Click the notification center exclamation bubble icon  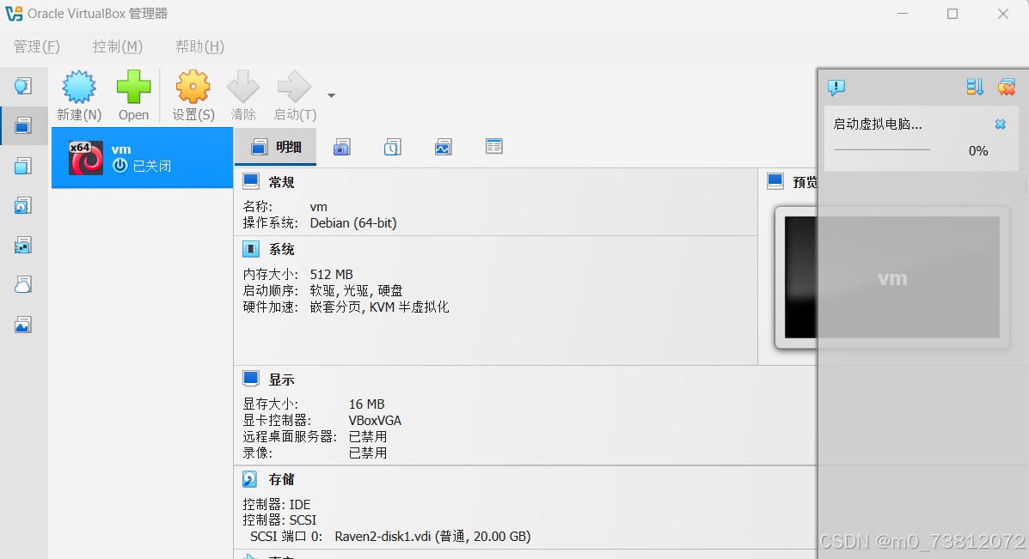pos(836,87)
